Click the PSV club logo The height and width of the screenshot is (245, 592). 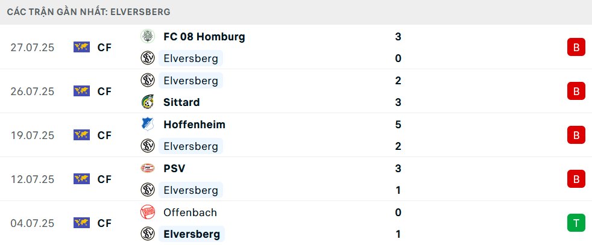tap(148, 168)
